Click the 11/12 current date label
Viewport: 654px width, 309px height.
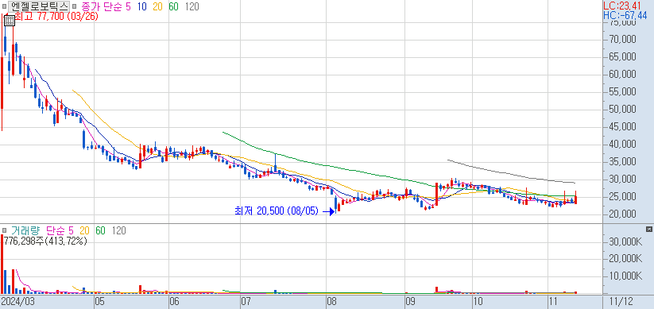622,302
